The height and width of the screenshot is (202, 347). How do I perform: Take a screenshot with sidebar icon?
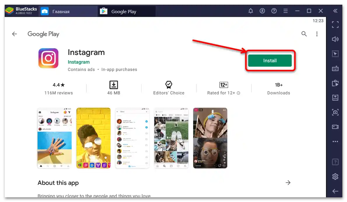(x=335, y=112)
